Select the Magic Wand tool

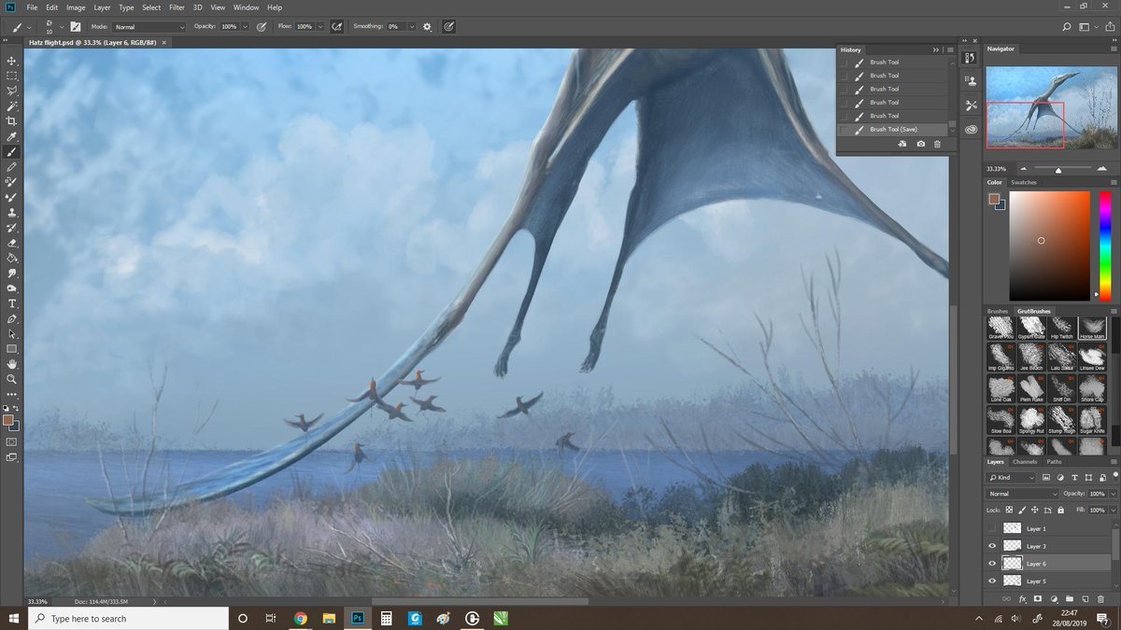[12, 105]
